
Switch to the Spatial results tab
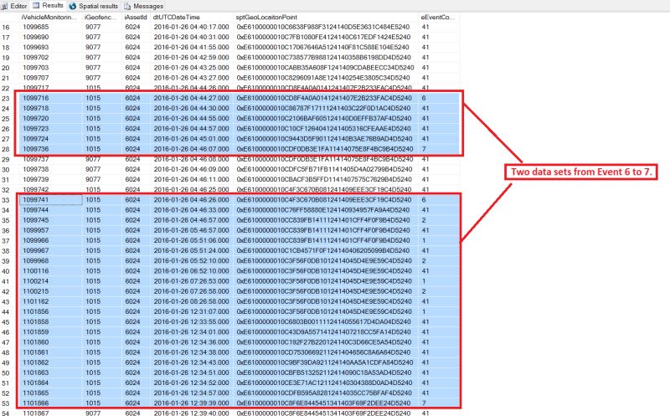pos(94,6)
